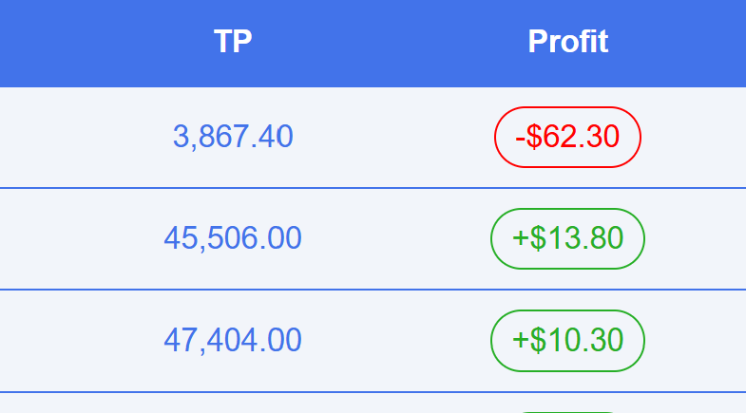Select the 45,506.00 TP value
Image resolution: width=746 pixels, height=413 pixels.
[233, 237]
